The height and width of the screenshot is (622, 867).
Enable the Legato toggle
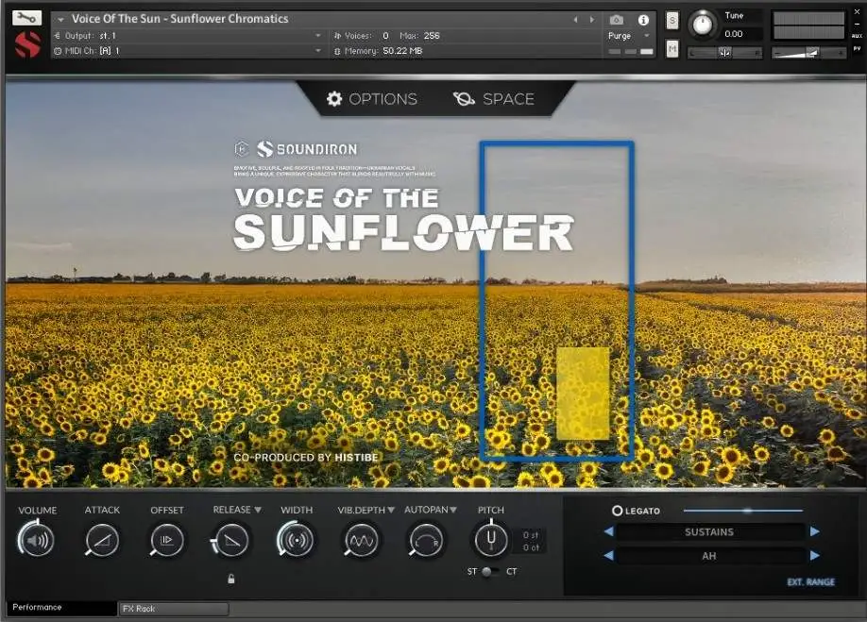tap(617, 511)
